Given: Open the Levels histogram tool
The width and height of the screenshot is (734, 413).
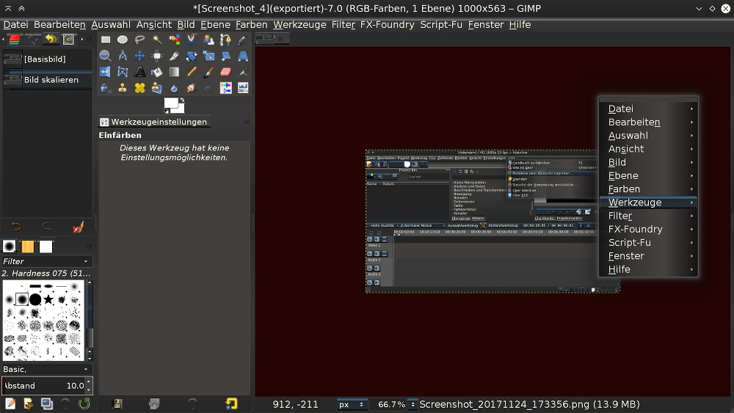Looking at the screenshot, I should pyautogui.click(x=242, y=88).
